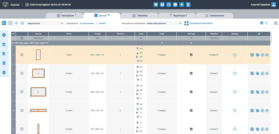Toggle texture checkbox for 11.низ3
Image resolution: width=279 pixels, height=134 pixels.
point(191,92)
